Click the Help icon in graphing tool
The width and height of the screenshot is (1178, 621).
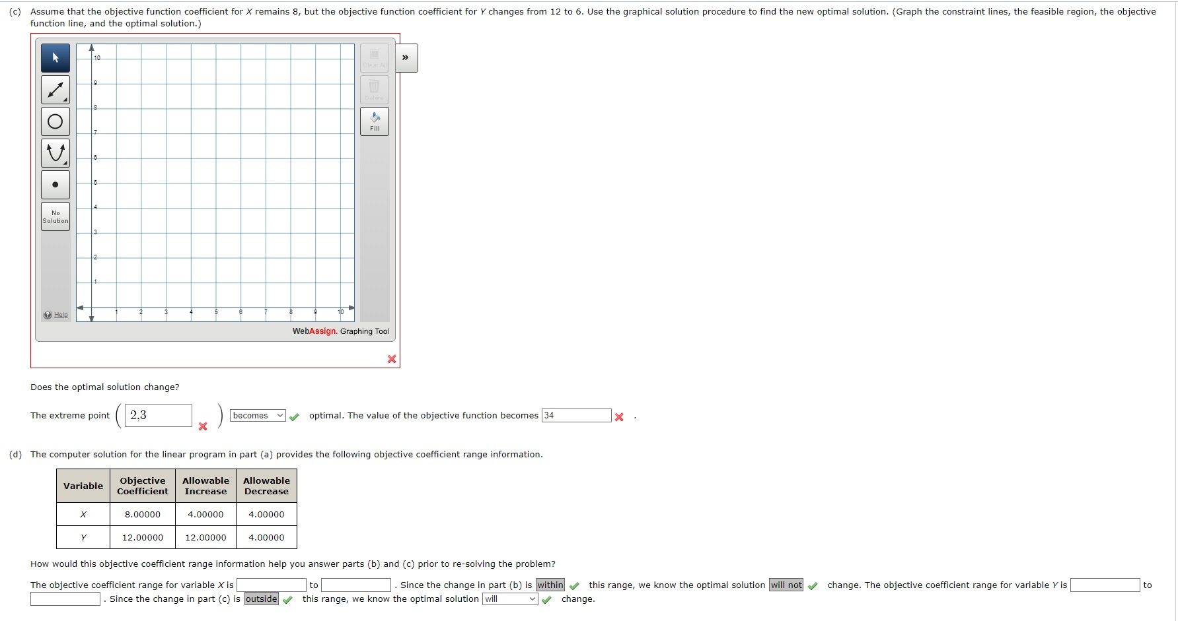tap(48, 315)
